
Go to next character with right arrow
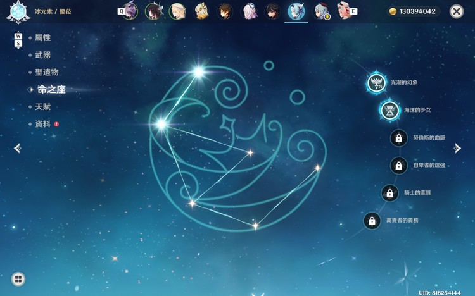pos(457,148)
